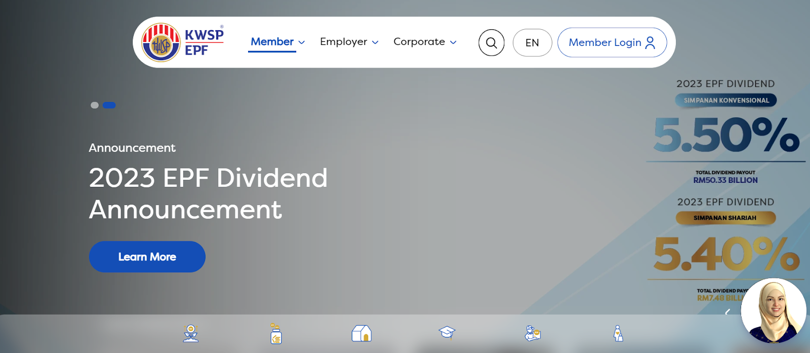Click the Simpanan Shariah gold badge

725,218
